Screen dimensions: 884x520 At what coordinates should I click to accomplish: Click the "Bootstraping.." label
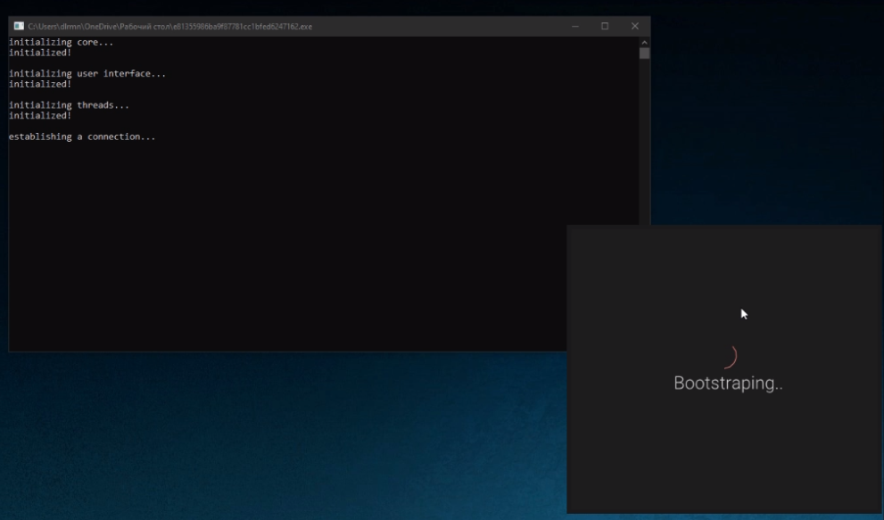click(x=728, y=384)
